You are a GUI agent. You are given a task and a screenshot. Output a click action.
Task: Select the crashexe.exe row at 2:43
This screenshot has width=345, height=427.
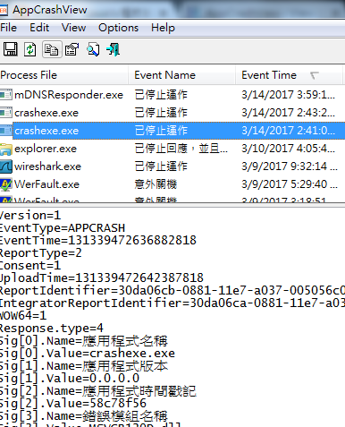tap(172, 113)
